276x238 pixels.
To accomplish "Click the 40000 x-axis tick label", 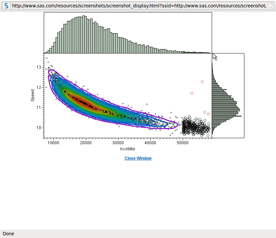I will pos(150,143).
